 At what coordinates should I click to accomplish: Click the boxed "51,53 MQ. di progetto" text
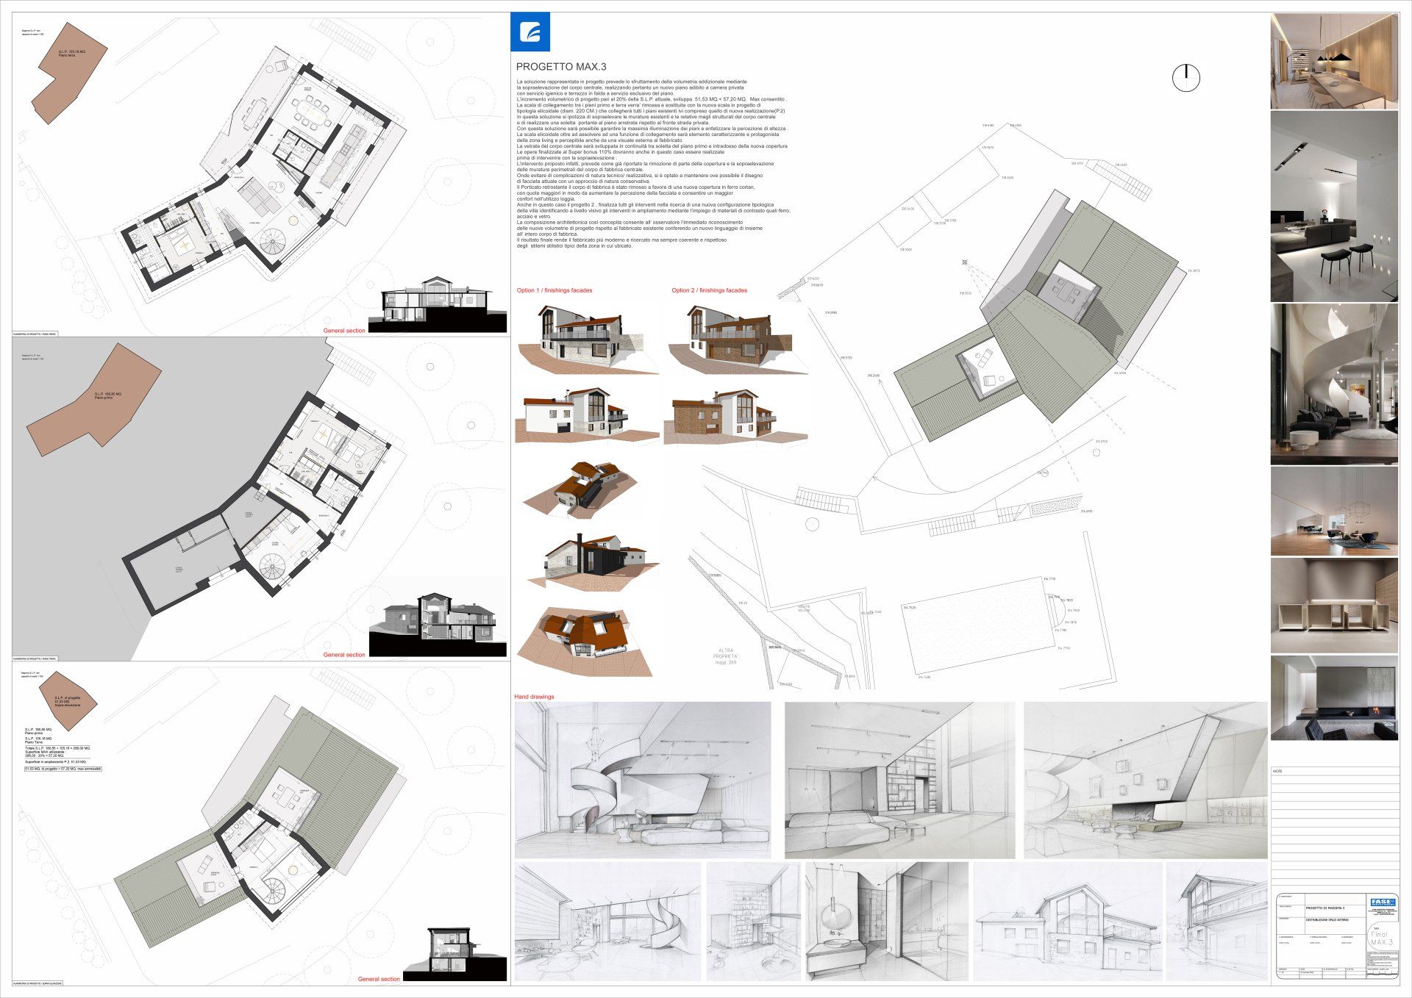point(63,769)
